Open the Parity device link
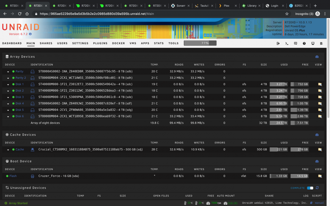Viewport: 330px width, 206px height. point(19,72)
